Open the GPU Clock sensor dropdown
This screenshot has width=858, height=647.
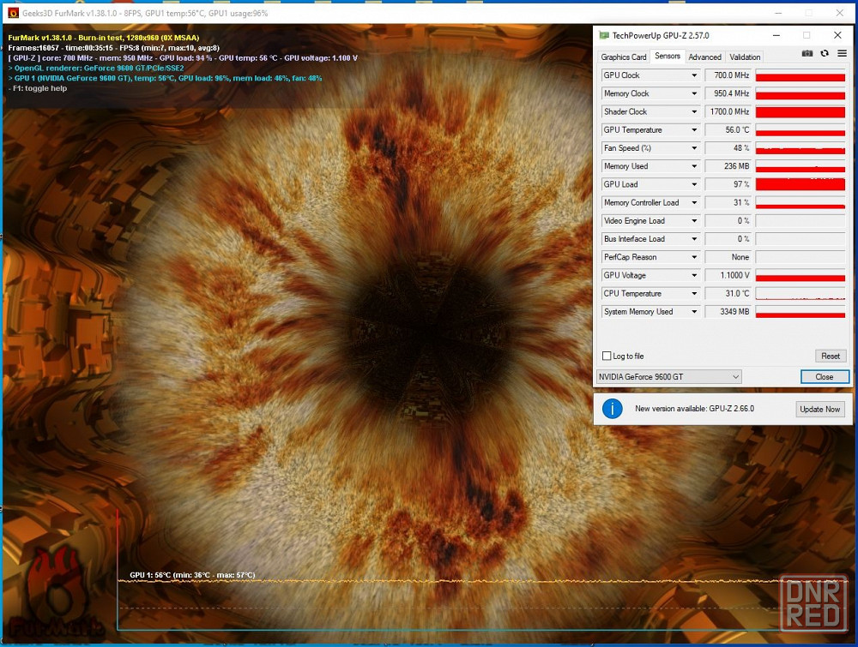[694, 75]
